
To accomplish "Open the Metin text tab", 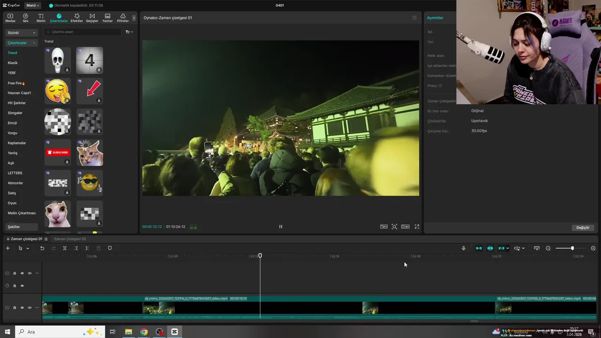I will point(41,18).
